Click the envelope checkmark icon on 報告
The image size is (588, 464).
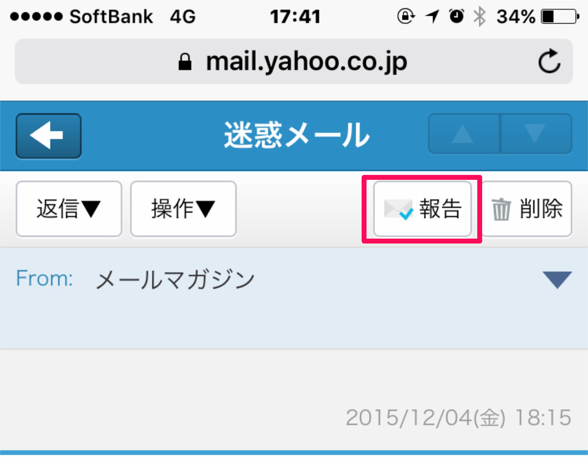point(398,209)
